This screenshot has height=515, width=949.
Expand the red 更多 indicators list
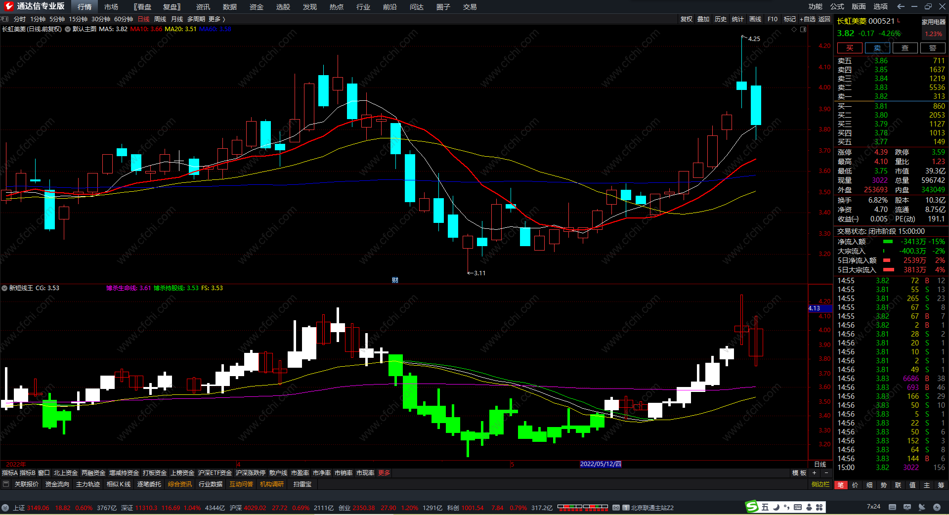click(384, 473)
